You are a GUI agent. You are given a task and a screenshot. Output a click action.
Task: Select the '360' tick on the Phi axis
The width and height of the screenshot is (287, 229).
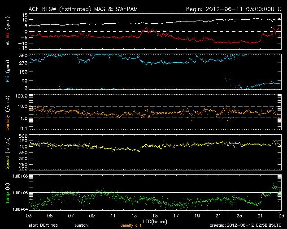[x=23, y=55]
